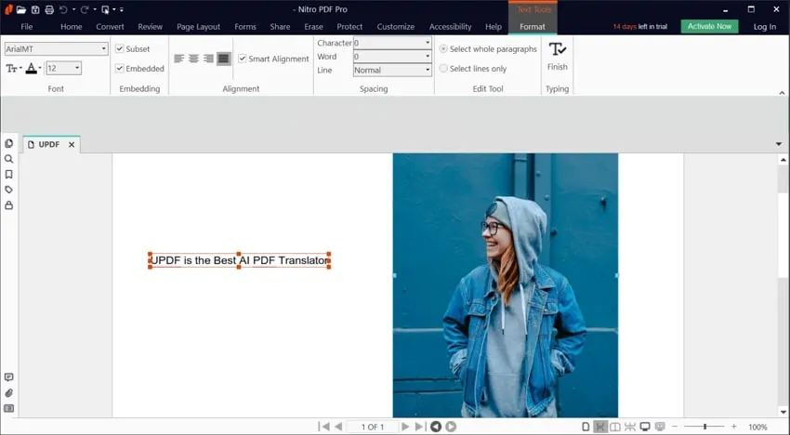The width and height of the screenshot is (790, 435).
Task: Open the Tags panel in the sidebar
Action: tap(9, 190)
